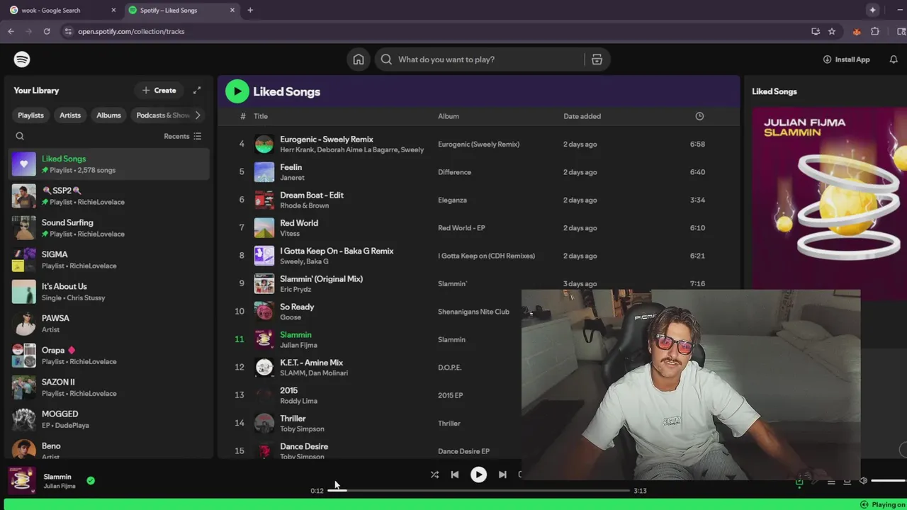Open the SSP2 playlist in library
The image size is (907, 510).
(x=110, y=196)
